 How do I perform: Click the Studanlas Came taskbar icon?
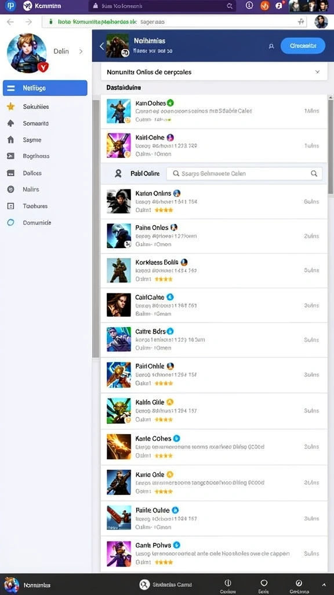(x=144, y=585)
